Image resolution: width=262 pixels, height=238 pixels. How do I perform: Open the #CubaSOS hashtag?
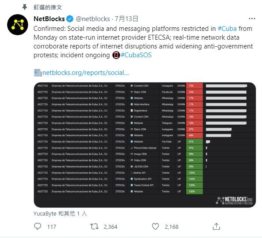pyautogui.click(x=136, y=55)
